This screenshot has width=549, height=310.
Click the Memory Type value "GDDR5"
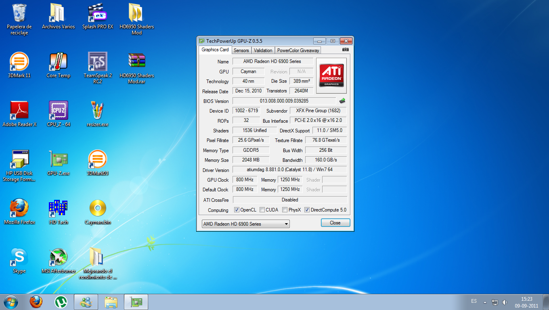251,150
